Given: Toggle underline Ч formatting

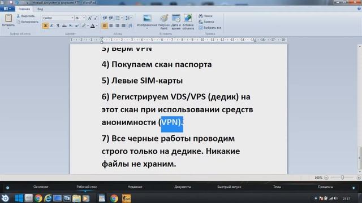Looking at the screenshot, I should pyautogui.click(x=58, y=25).
